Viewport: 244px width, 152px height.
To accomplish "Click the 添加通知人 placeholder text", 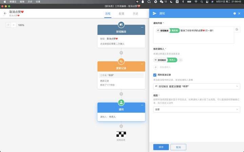I will [165, 67].
